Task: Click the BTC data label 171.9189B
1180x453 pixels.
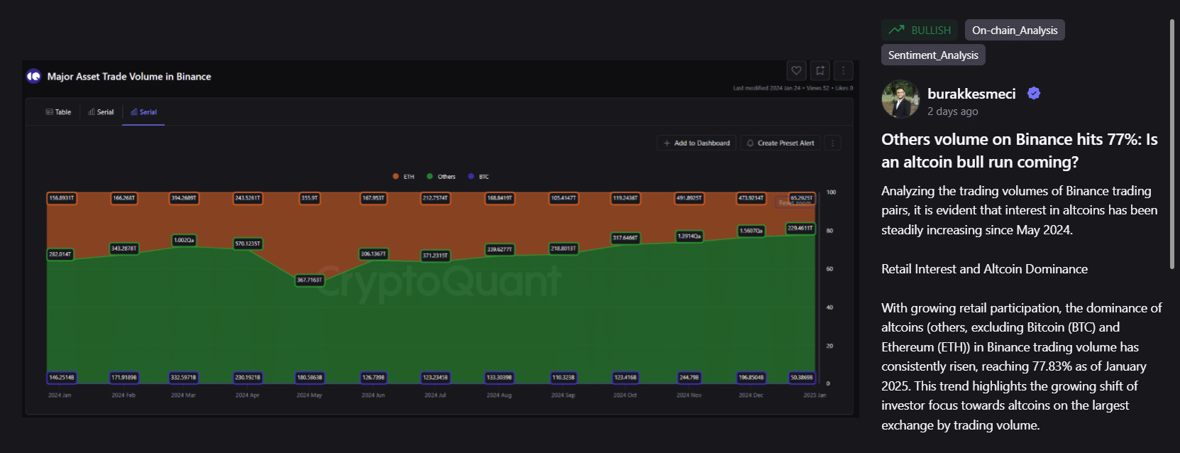Action: (x=124, y=378)
